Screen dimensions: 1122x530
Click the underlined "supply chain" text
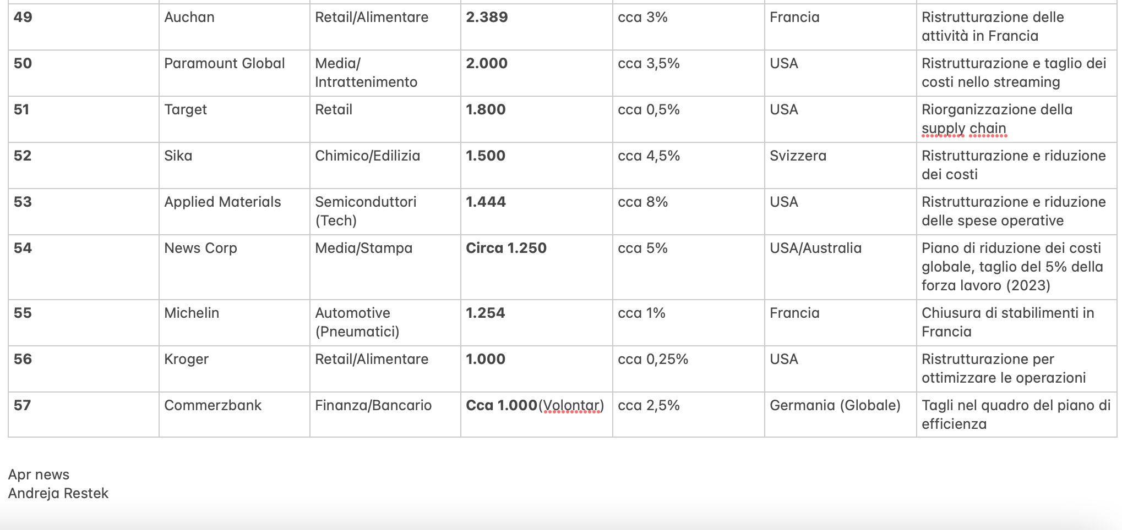point(963,129)
